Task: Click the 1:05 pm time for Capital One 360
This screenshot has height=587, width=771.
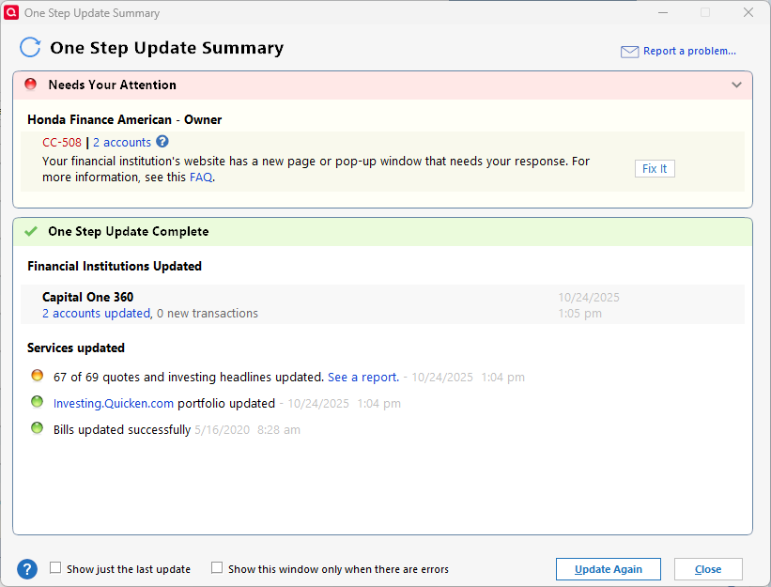Action: [x=579, y=313]
